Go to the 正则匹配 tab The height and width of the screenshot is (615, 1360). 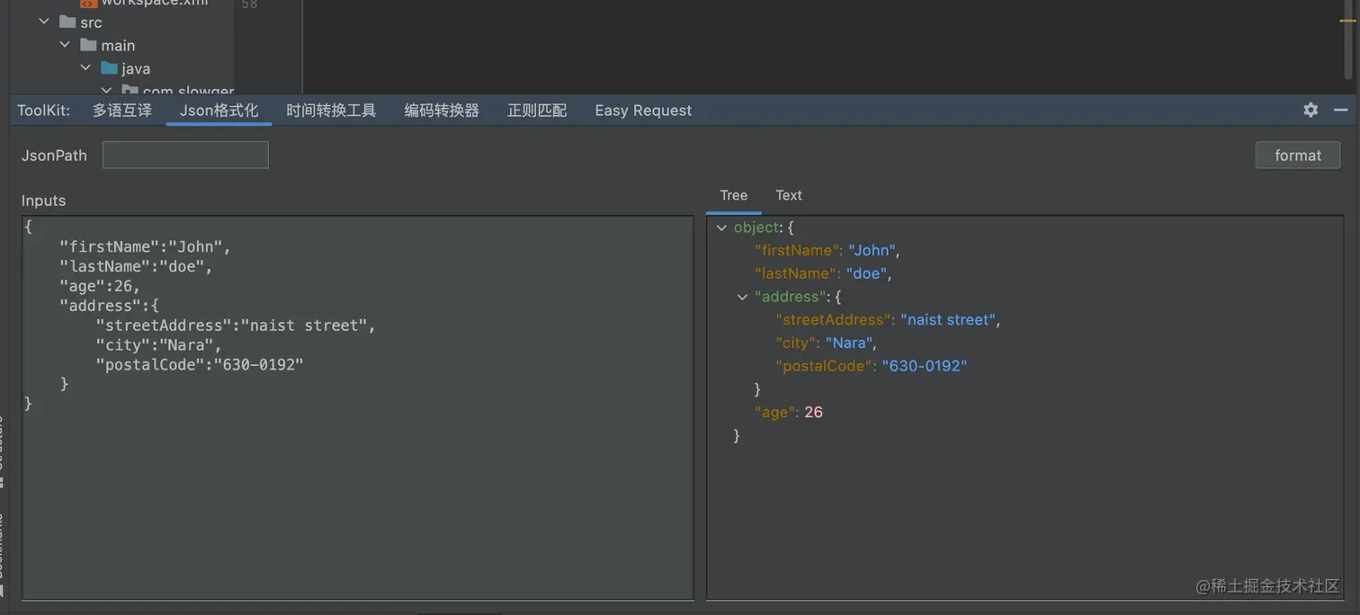537,111
